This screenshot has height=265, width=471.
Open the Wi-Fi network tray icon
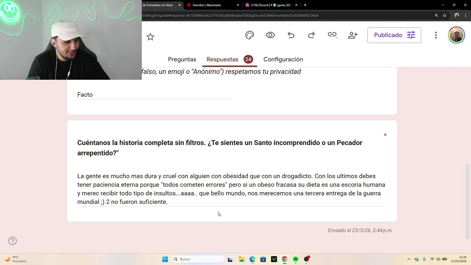click(432, 259)
